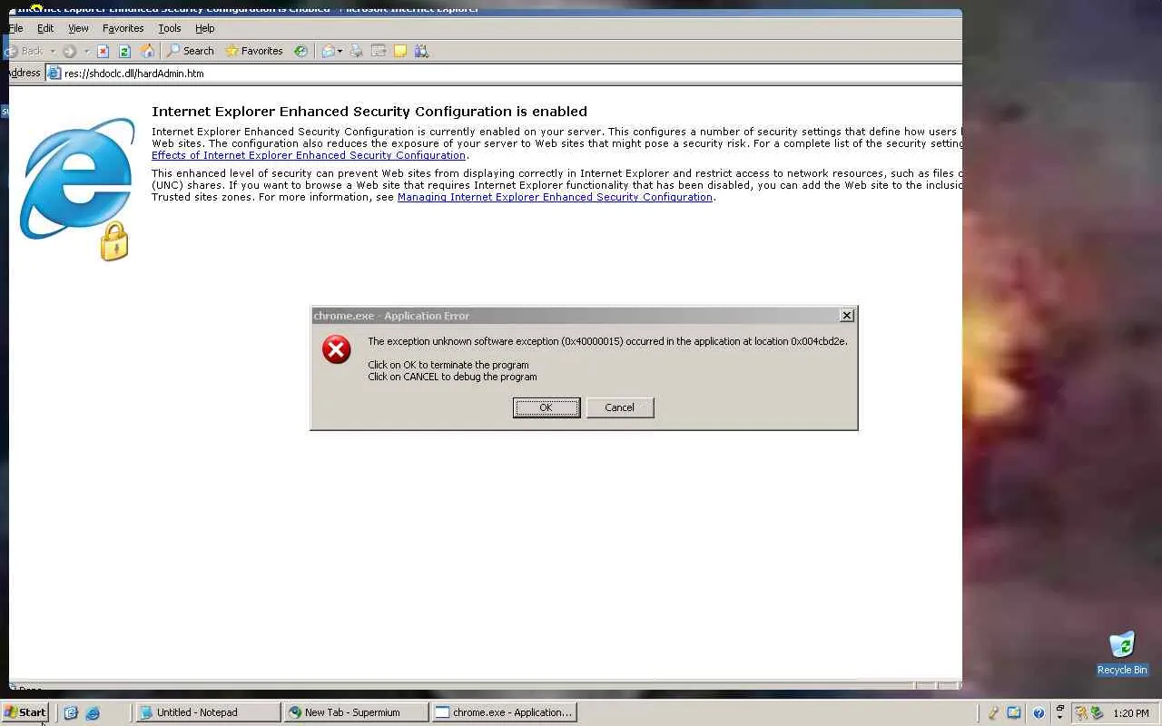Open the Windows Start menu
The height and width of the screenshot is (726, 1162).
point(25,712)
